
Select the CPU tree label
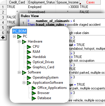click(x=36, y=47)
